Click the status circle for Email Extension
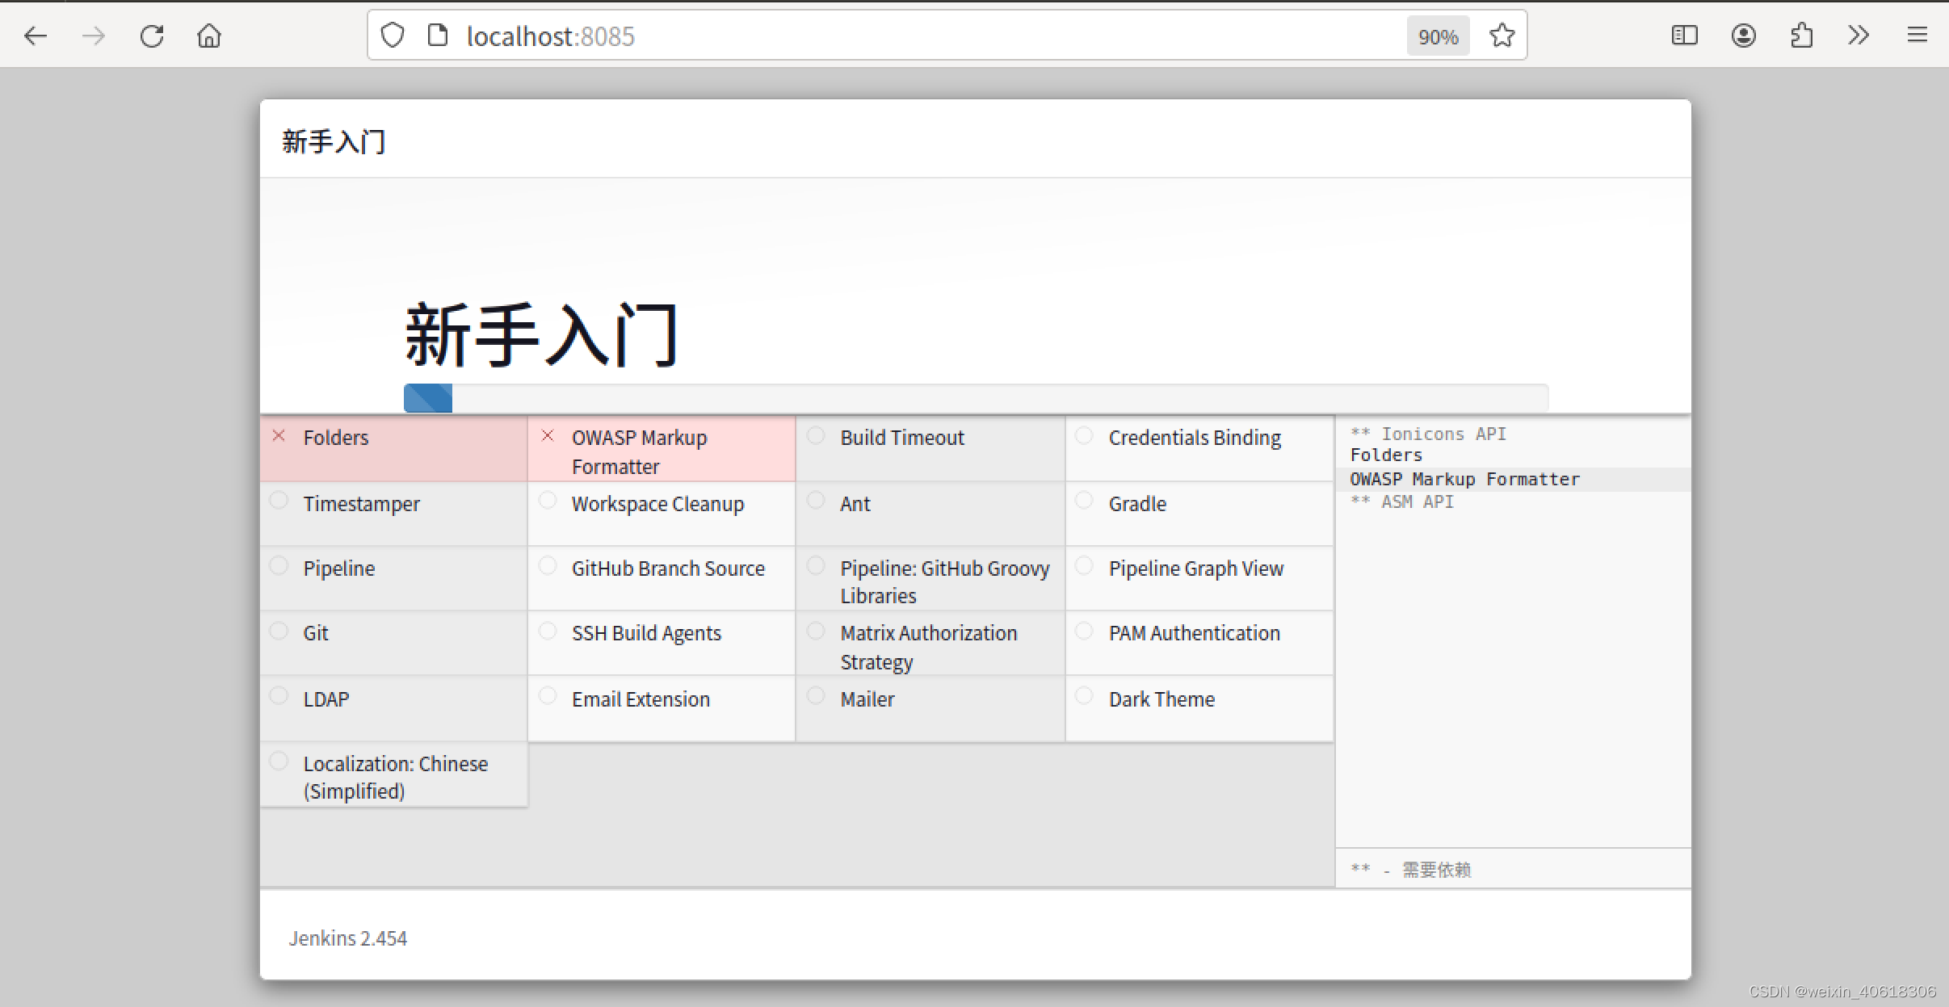This screenshot has width=1949, height=1007. 548,696
